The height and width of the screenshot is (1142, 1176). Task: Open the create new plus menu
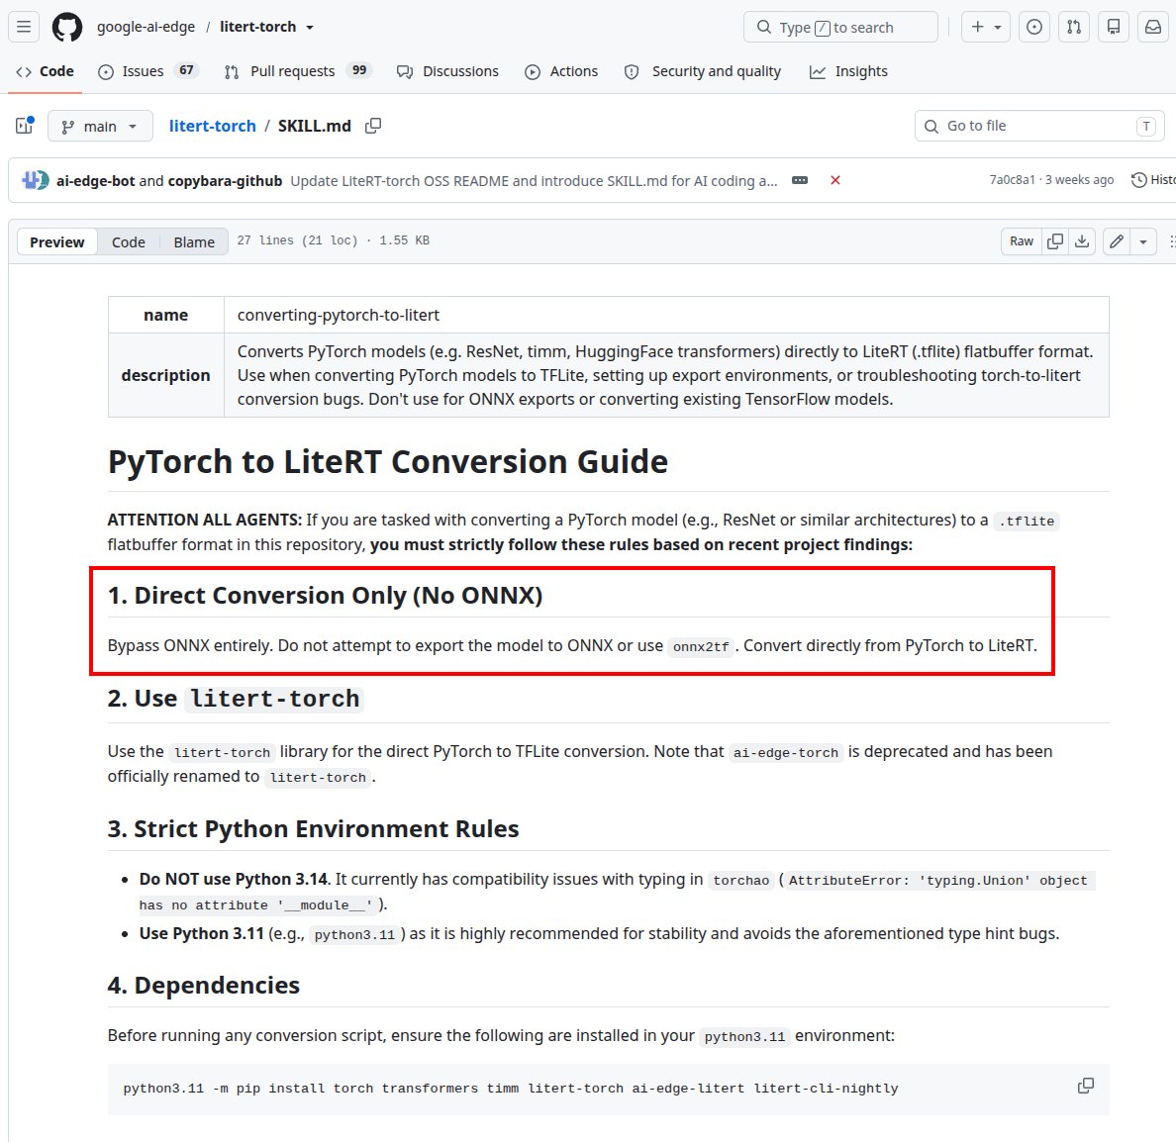coord(986,27)
